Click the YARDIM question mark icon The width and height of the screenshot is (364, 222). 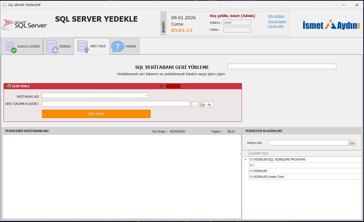pyautogui.click(x=118, y=46)
